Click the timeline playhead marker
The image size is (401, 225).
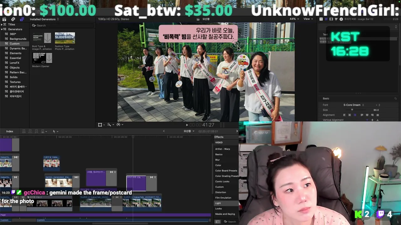[x=133, y=137]
